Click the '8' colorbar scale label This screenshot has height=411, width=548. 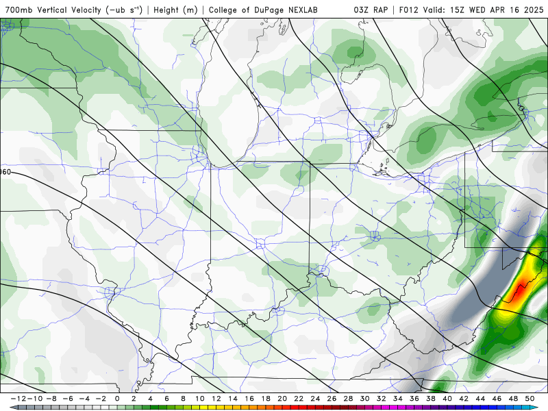(183, 399)
